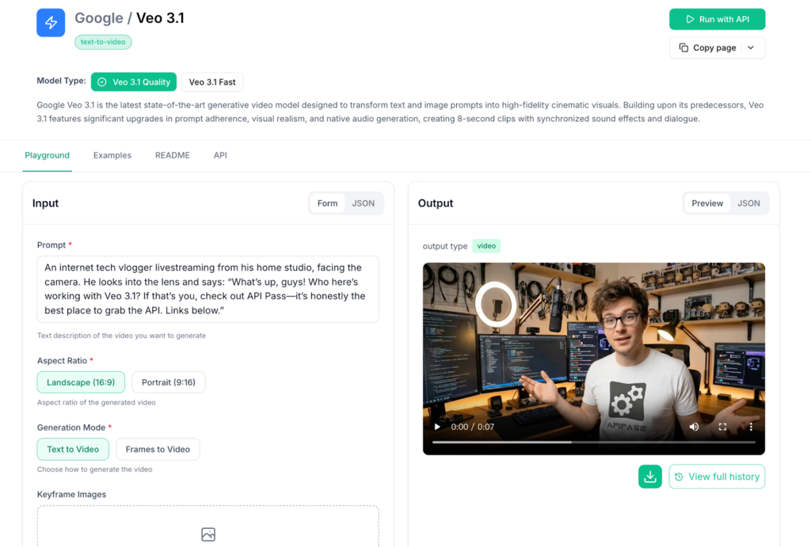Expand the Copy page dropdown
Viewport: 811px width, 547px height.
(x=750, y=47)
